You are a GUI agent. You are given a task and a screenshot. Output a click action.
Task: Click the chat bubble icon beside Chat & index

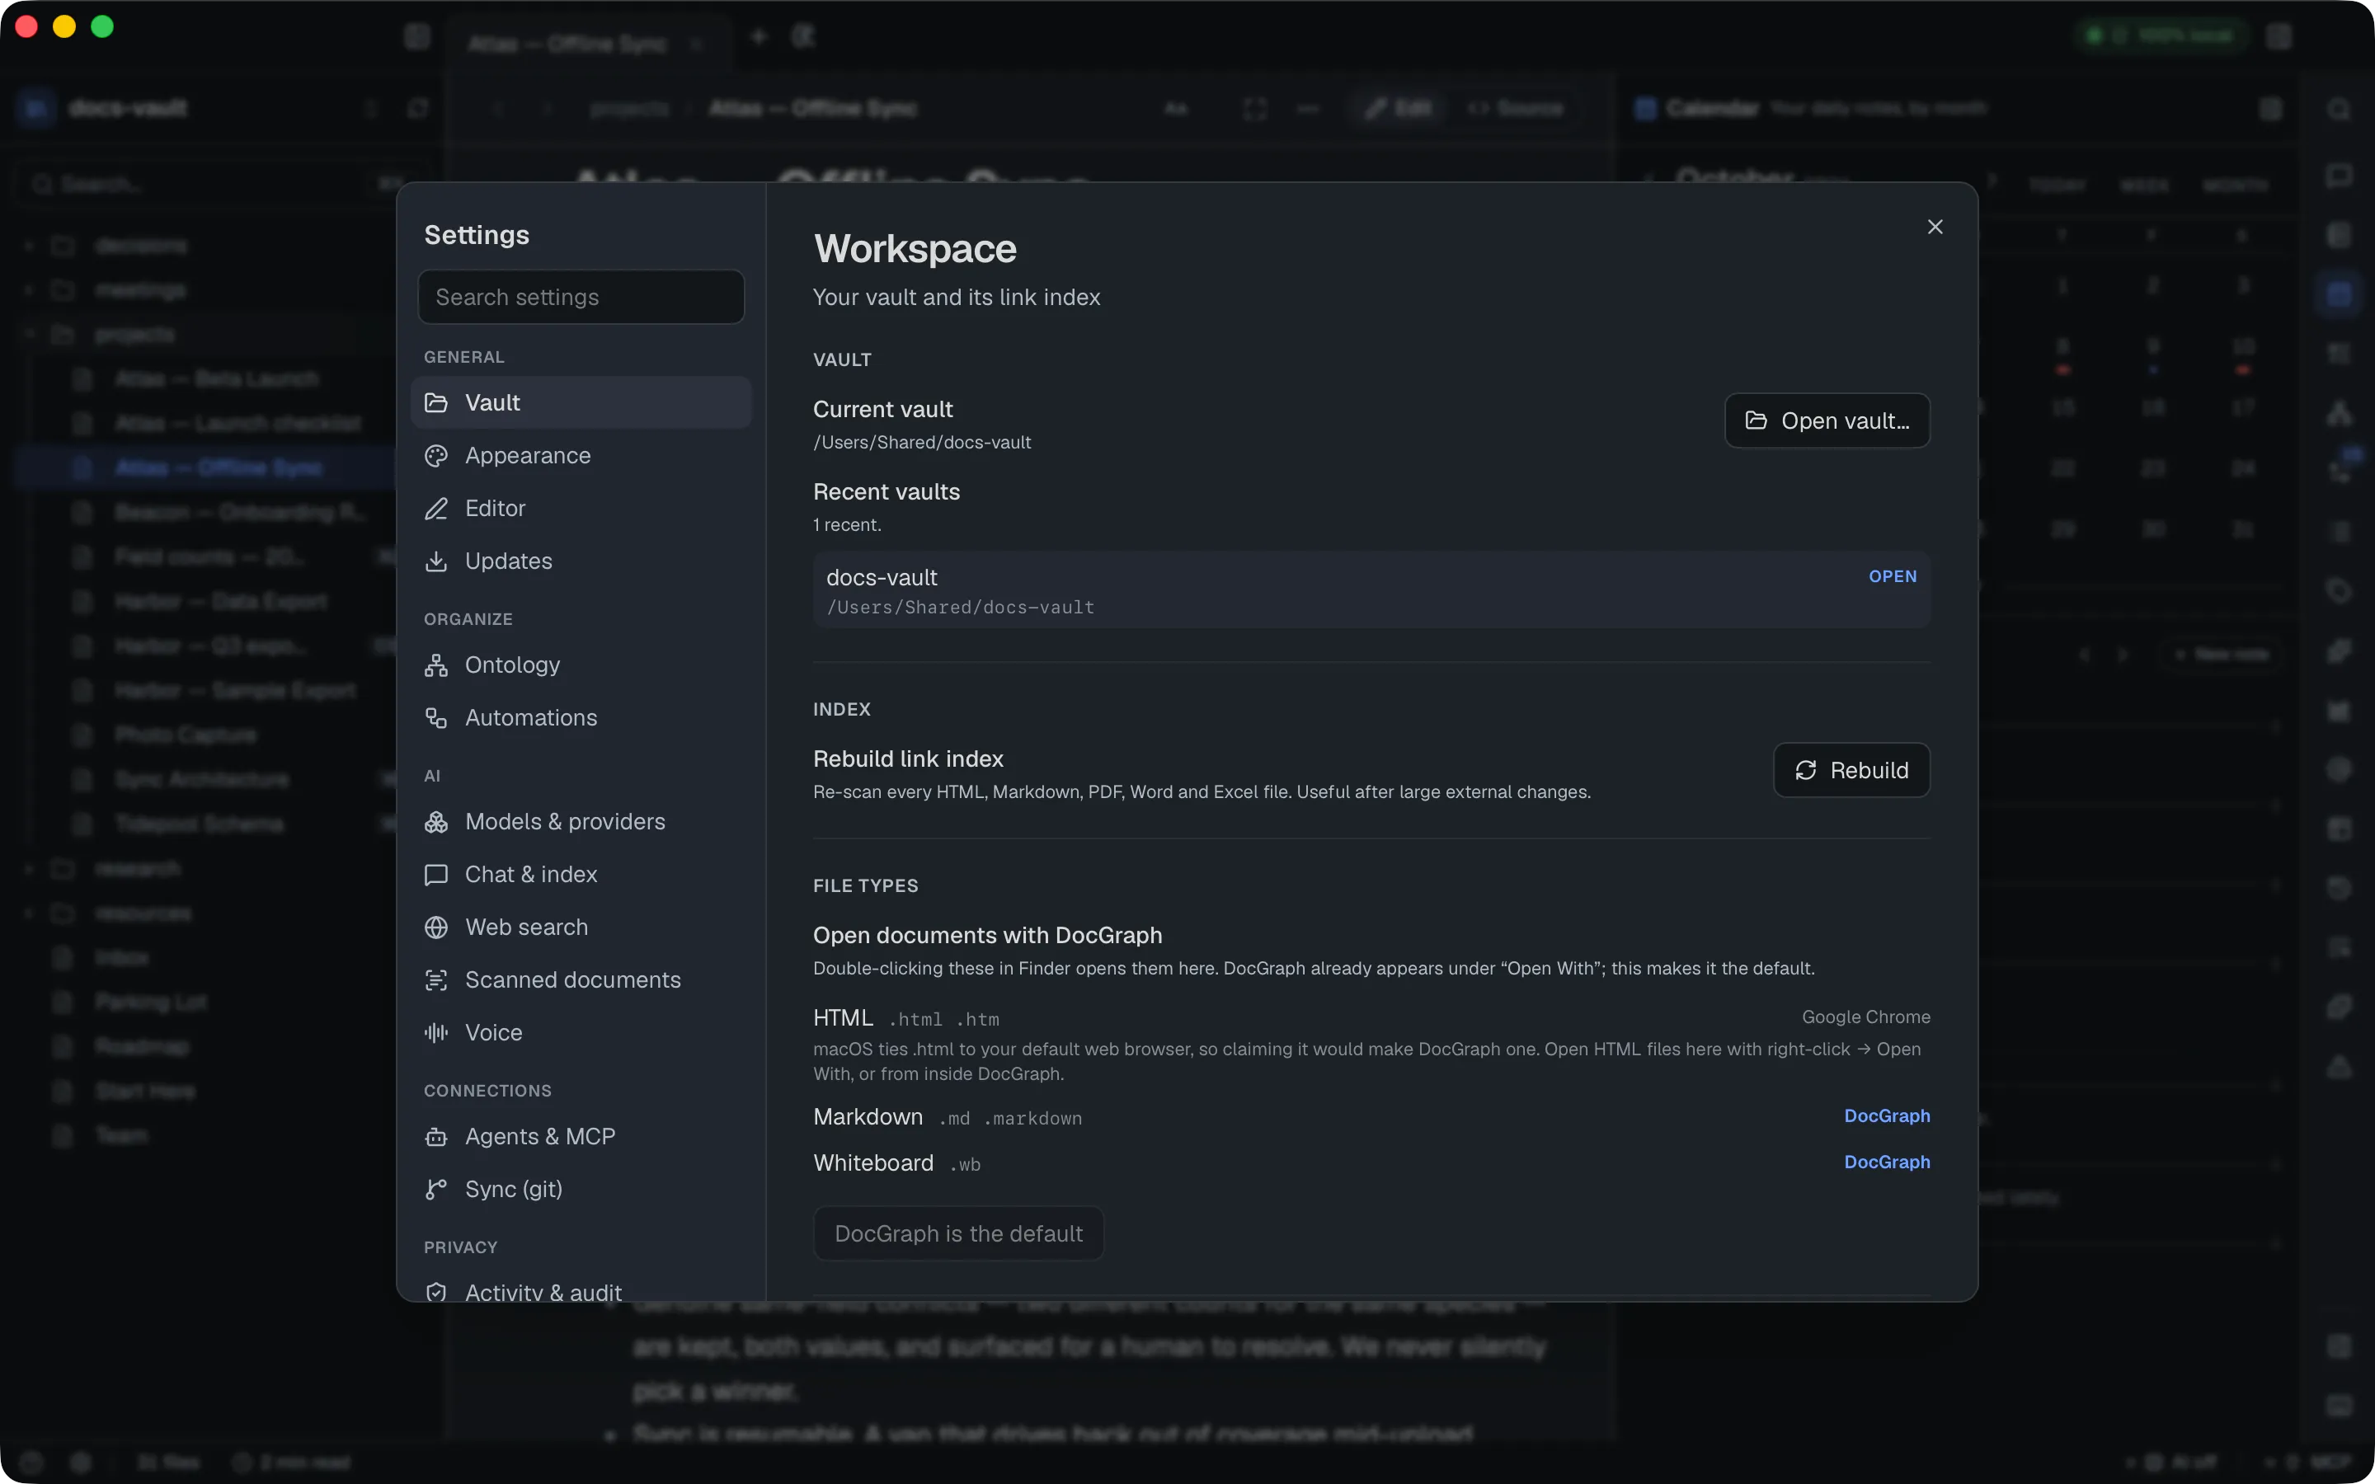click(x=437, y=875)
